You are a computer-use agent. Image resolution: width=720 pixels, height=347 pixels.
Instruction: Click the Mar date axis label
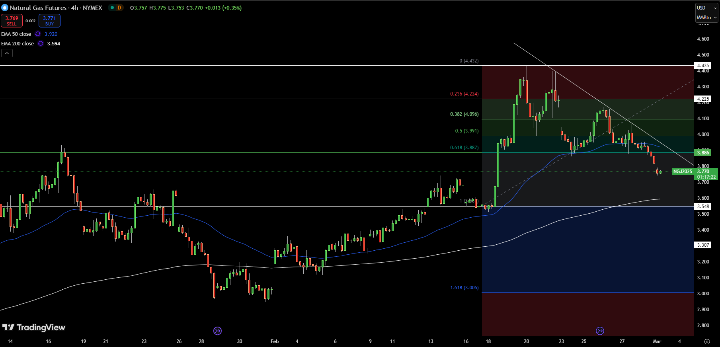click(x=657, y=341)
